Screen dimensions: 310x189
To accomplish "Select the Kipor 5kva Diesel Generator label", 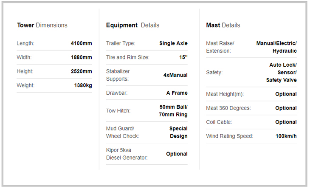I will pyautogui.click(x=127, y=154).
